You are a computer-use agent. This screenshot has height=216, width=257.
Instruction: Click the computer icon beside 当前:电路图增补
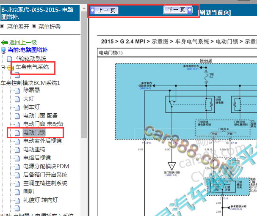coord(3,50)
